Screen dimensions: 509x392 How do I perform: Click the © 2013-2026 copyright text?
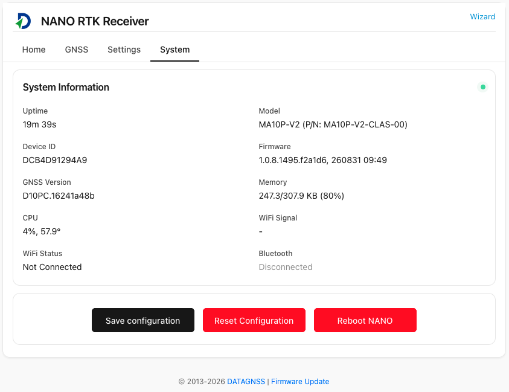coord(202,381)
